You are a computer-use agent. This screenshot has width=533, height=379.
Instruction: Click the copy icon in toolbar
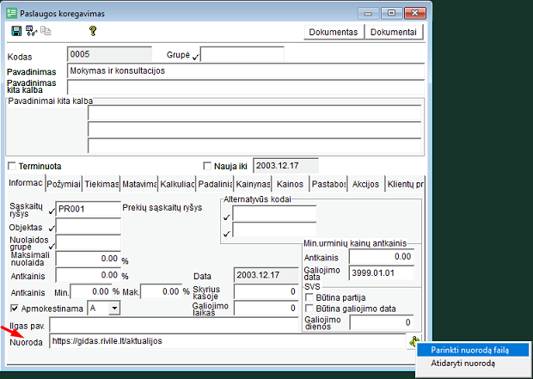(x=46, y=32)
